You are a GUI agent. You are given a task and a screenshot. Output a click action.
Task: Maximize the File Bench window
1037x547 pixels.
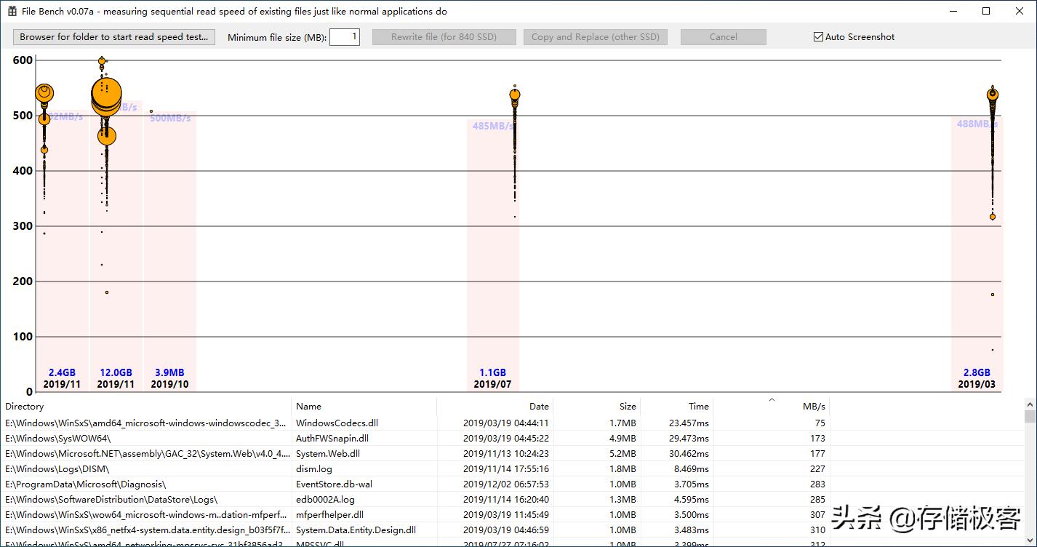[x=986, y=11]
